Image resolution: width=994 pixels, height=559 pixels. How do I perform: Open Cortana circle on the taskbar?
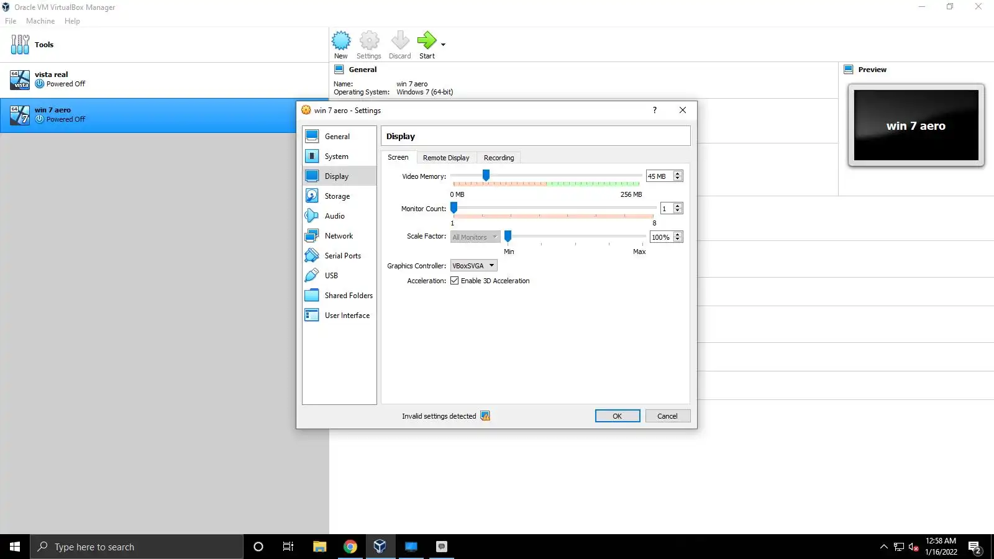[x=258, y=547]
